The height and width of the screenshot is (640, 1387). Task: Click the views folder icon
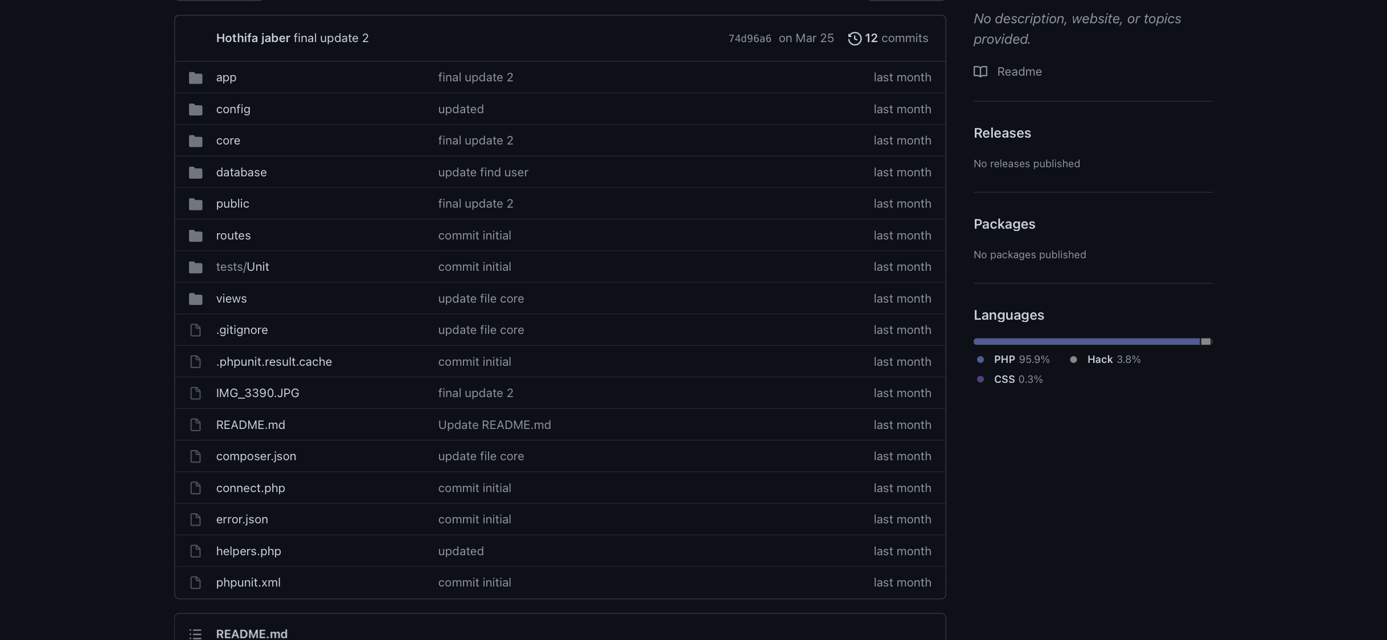(x=195, y=299)
